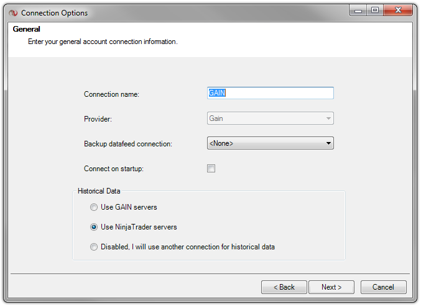The height and width of the screenshot is (307, 421).
Task: Minimize the Connection Options window
Action: coord(358,11)
